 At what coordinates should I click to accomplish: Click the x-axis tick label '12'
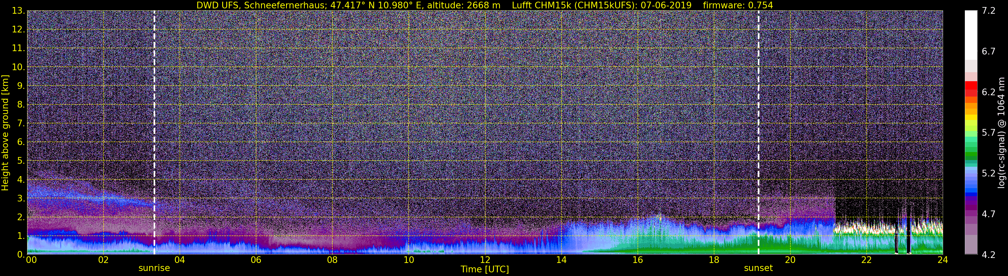point(485,260)
